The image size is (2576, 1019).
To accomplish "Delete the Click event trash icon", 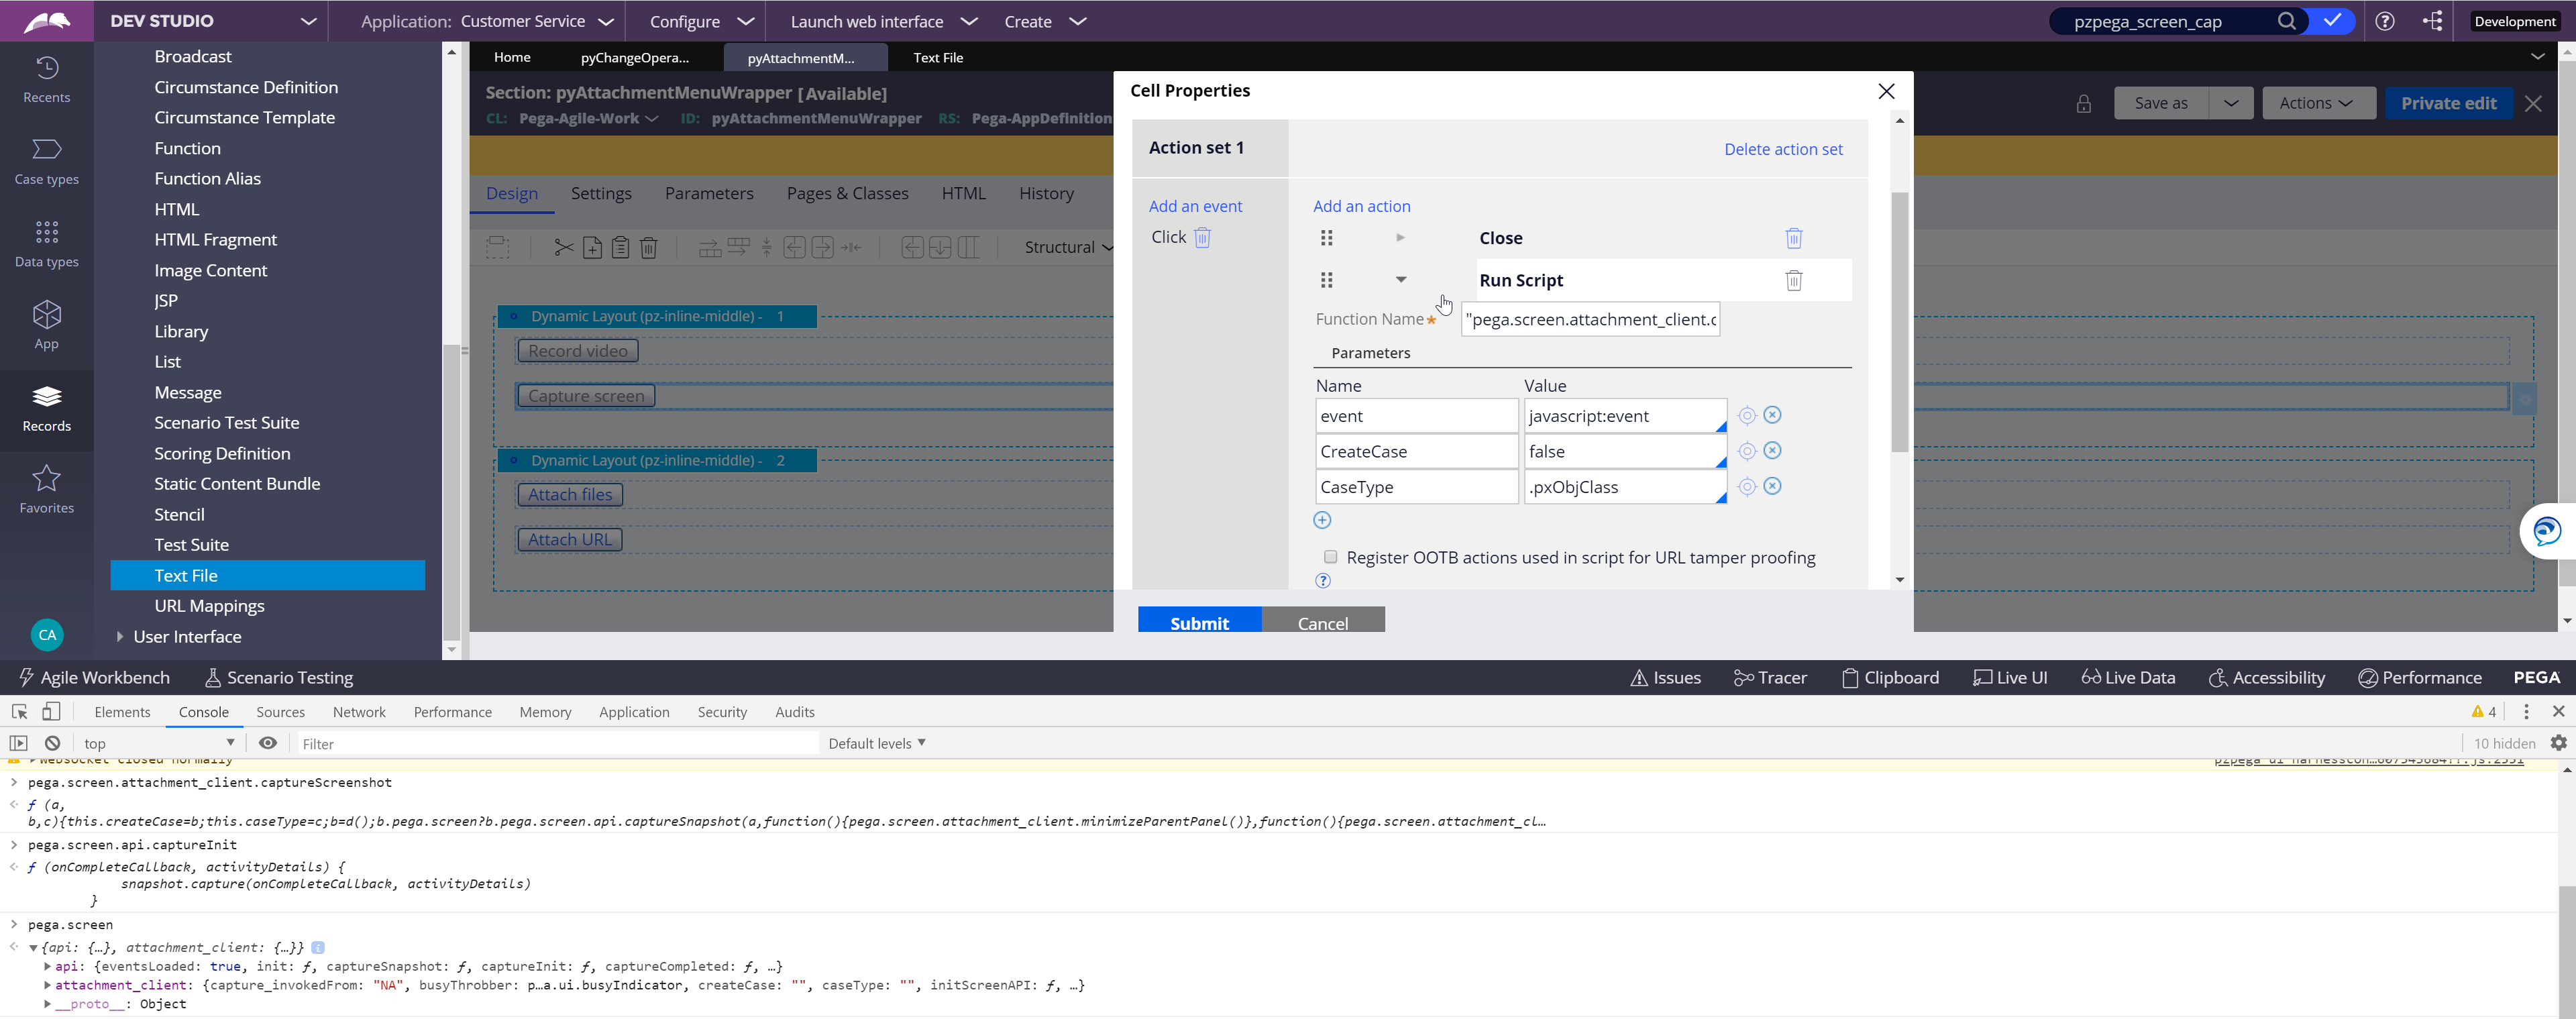I will click(x=1203, y=237).
